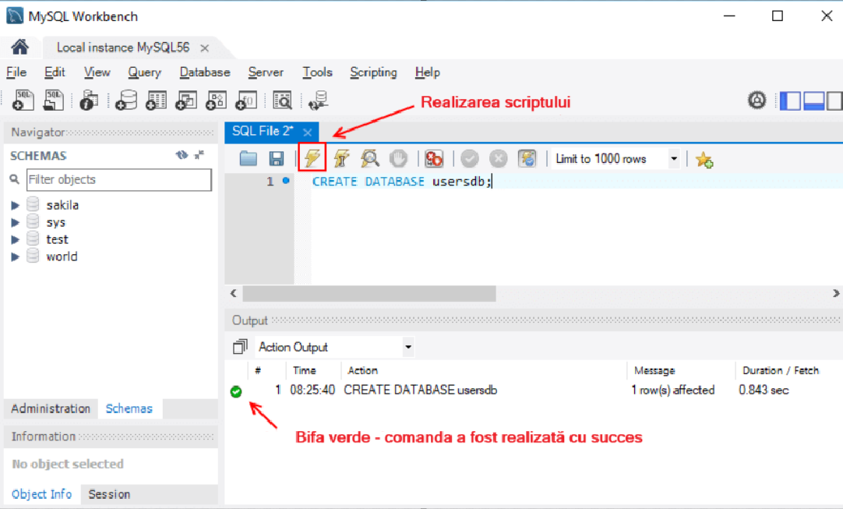Select the CREATE DATABASE usersdb output row
843x509 pixels.
coord(533,390)
